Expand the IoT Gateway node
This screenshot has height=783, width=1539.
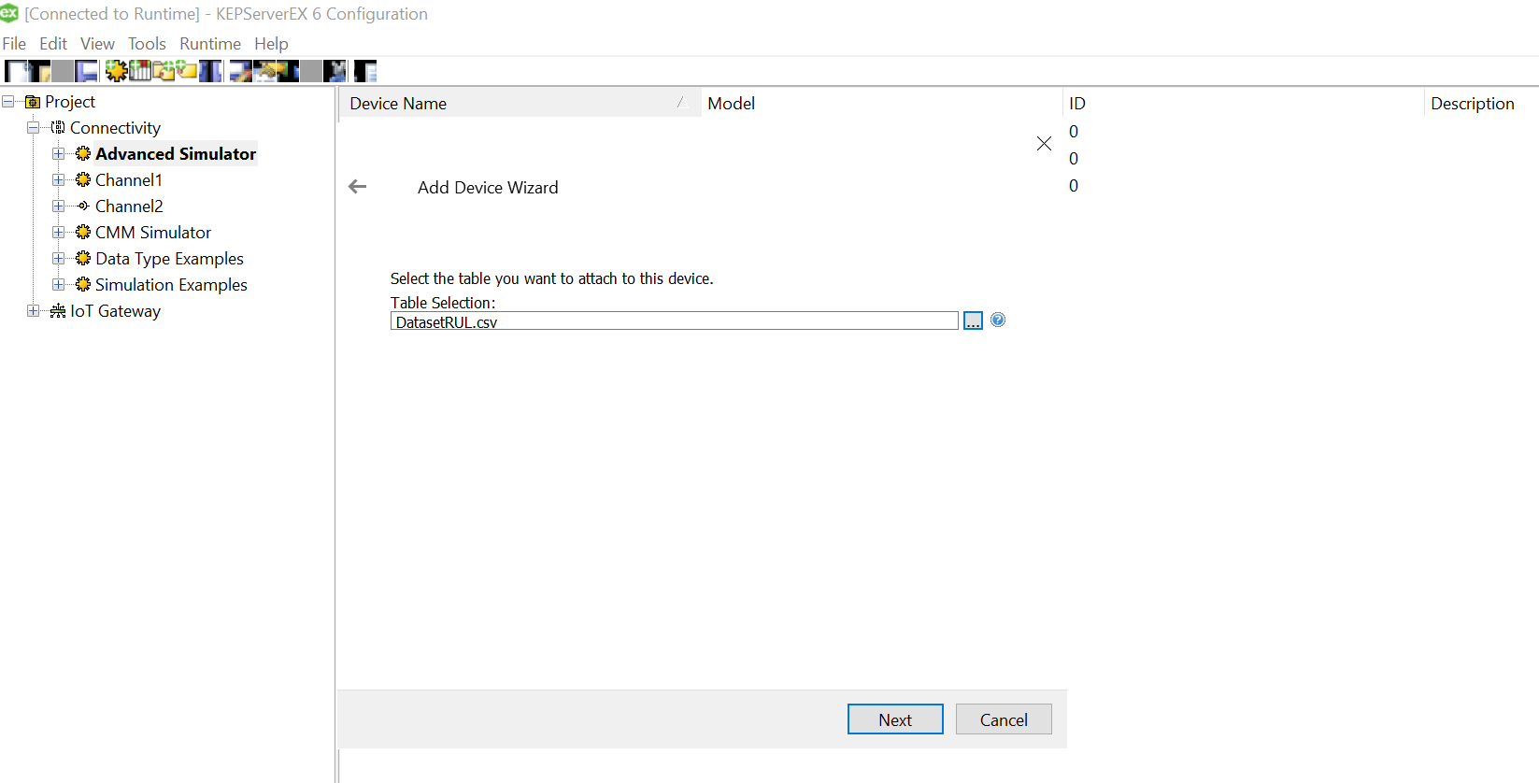click(34, 311)
